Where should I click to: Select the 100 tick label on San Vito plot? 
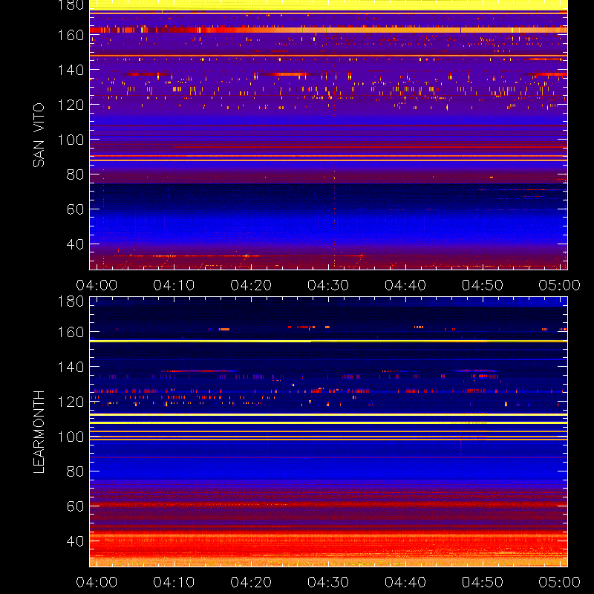point(71,140)
